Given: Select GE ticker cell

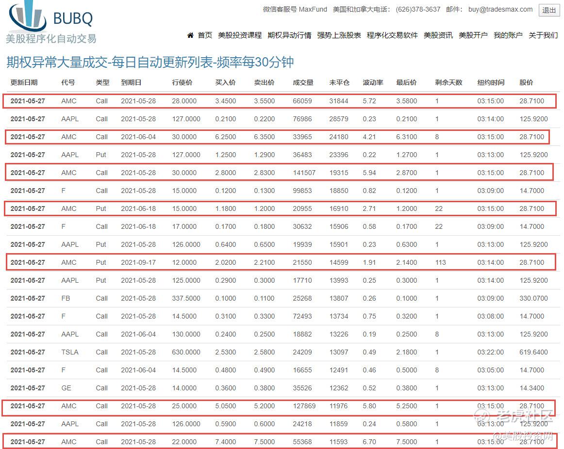Looking at the screenshot, I should click(x=66, y=388).
